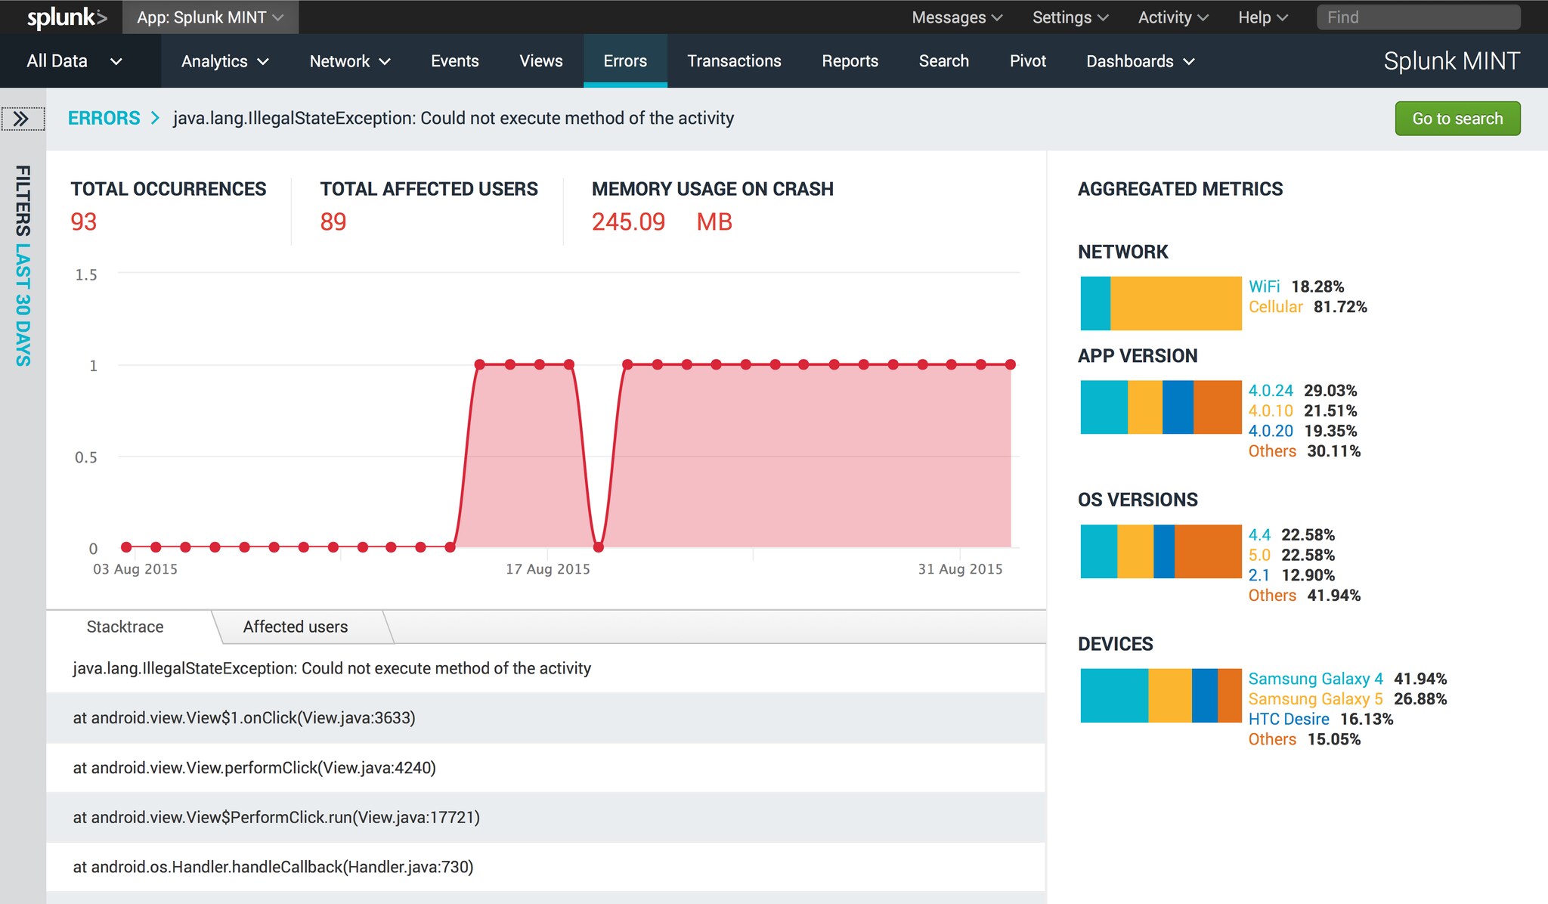Click the 4.0.20 app version label
The height and width of the screenshot is (904, 1548).
pyautogui.click(x=1271, y=431)
